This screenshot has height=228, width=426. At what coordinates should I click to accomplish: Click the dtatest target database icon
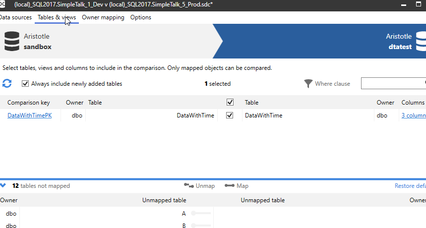422,42
